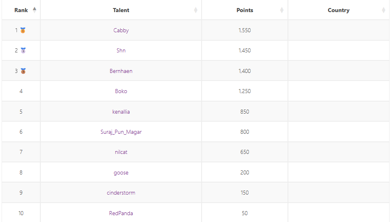Select the 1,550 points cell
The height and width of the screenshot is (222, 390).
click(245, 30)
